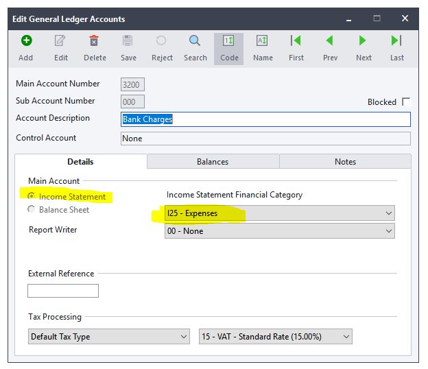Click the External Reference text box
The height and width of the screenshot is (369, 428).
coord(63,291)
